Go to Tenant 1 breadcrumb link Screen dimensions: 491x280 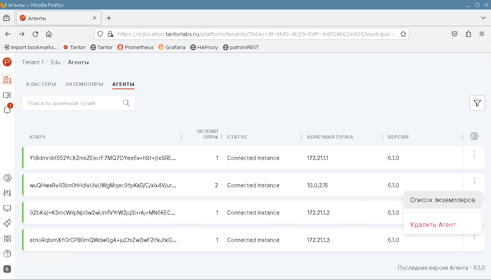33,62
